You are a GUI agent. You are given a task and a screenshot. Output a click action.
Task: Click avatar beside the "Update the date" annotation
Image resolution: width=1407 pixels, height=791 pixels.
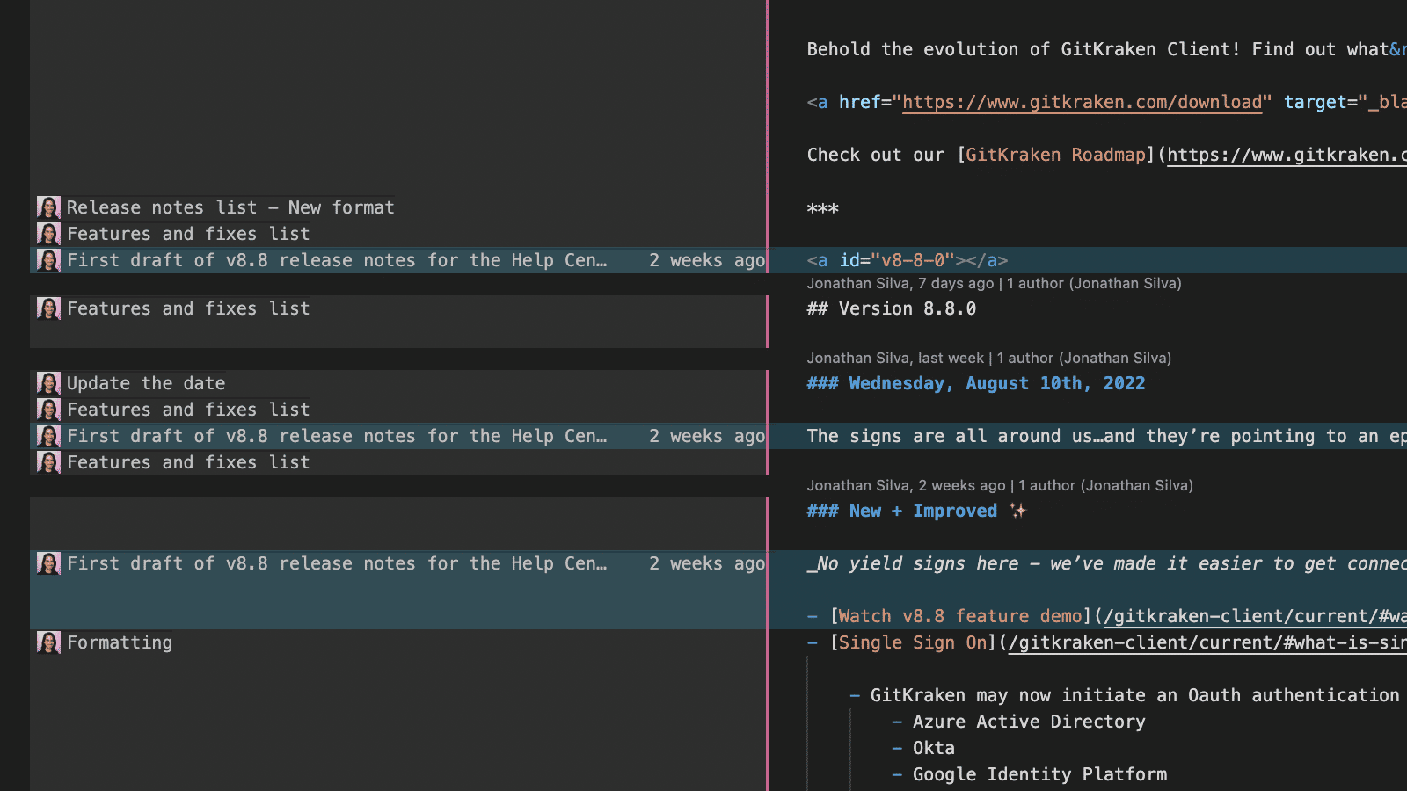point(48,383)
